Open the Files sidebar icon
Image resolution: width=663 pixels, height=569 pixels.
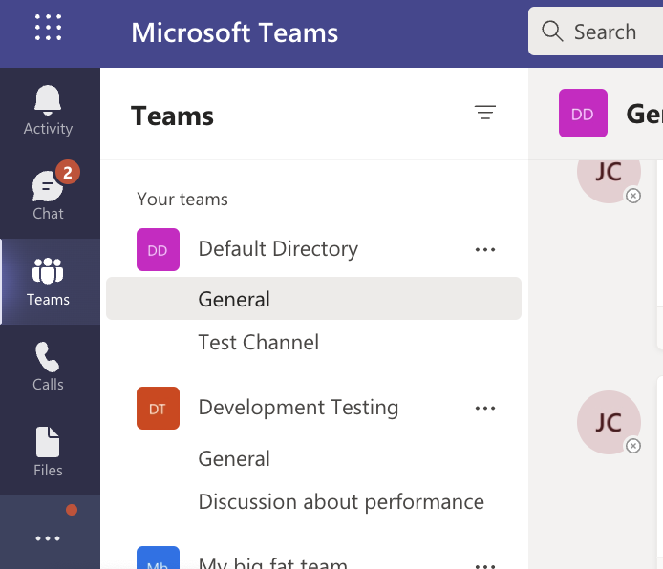(48, 452)
